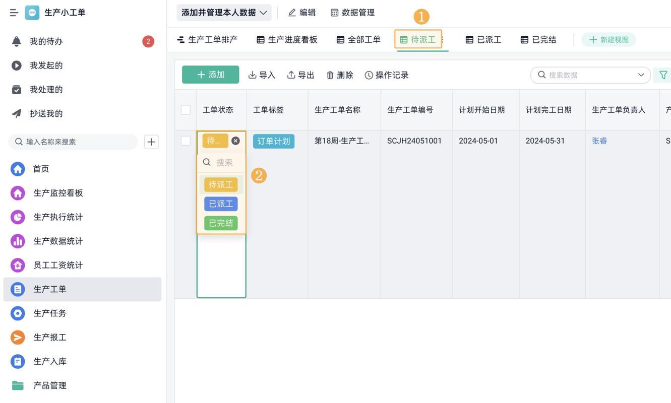
Task: Click 删除 trash toolbar item
Action: pos(339,75)
